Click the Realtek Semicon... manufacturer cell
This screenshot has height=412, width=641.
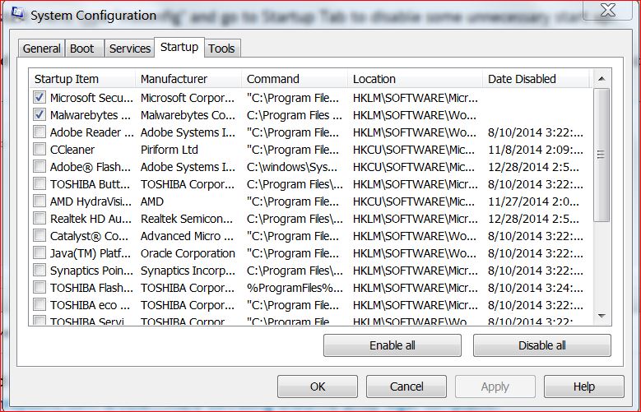pos(187,219)
